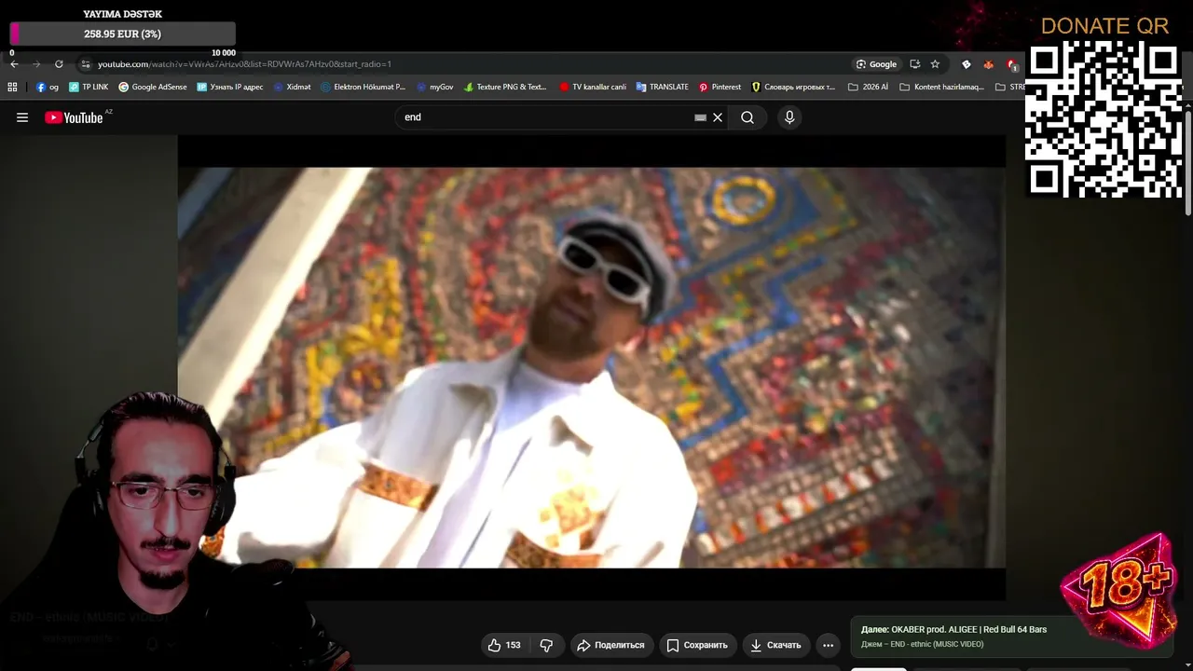The image size is (1193, 671).
Task: Open the browser apps grid shortcut
Action: 12,87
